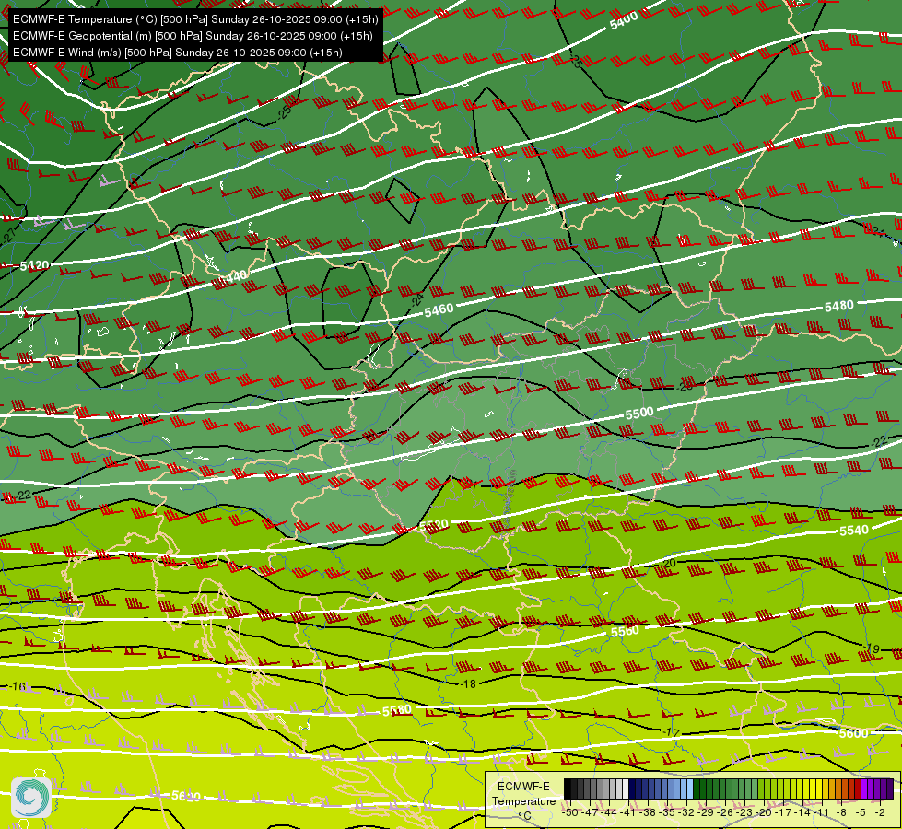Click the 5580 geopotential contour label

[397, 711]
